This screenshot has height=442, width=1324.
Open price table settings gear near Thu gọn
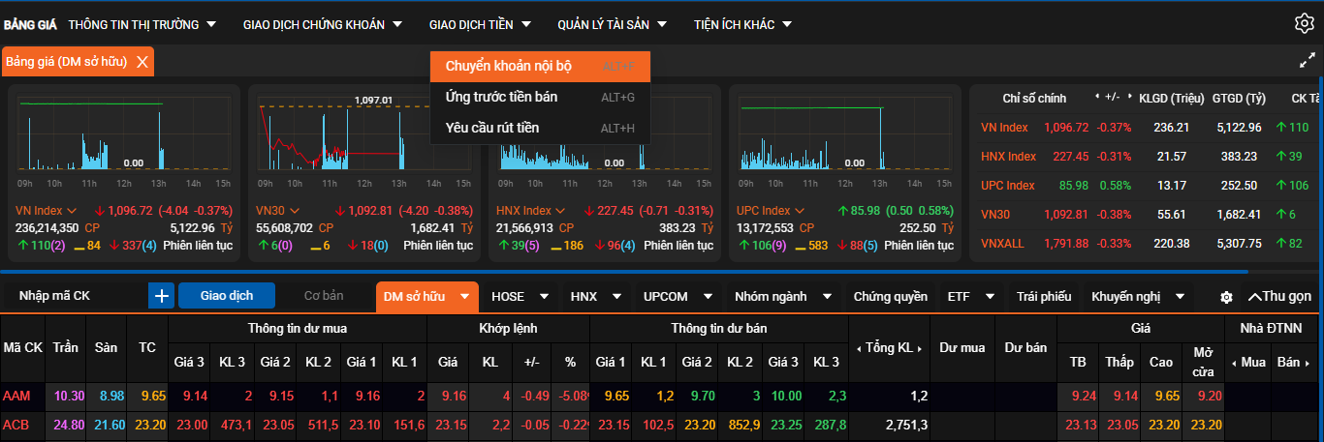(1226, 297)
